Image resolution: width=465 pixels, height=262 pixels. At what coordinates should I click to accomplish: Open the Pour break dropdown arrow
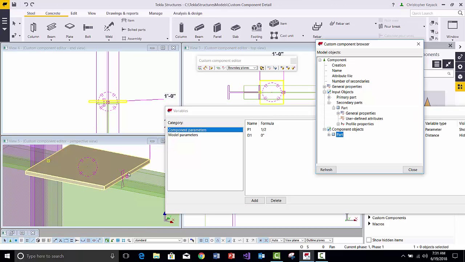pos(424,27)
